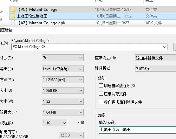Click the APK 文件 type cell
The height and width of the screenshot is (139, 176).
coord(153,23)
